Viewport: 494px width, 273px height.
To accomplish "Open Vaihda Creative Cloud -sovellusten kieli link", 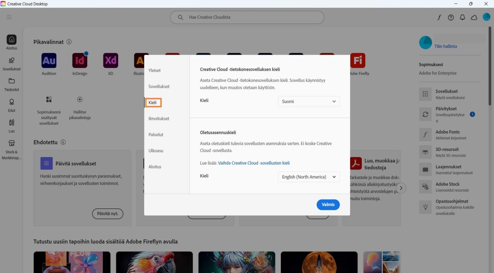I will [x=254, y=163].
